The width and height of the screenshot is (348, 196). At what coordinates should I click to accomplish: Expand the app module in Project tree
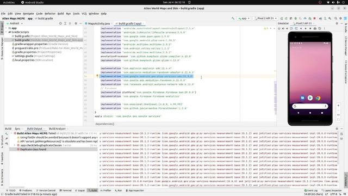click(7, 28)
